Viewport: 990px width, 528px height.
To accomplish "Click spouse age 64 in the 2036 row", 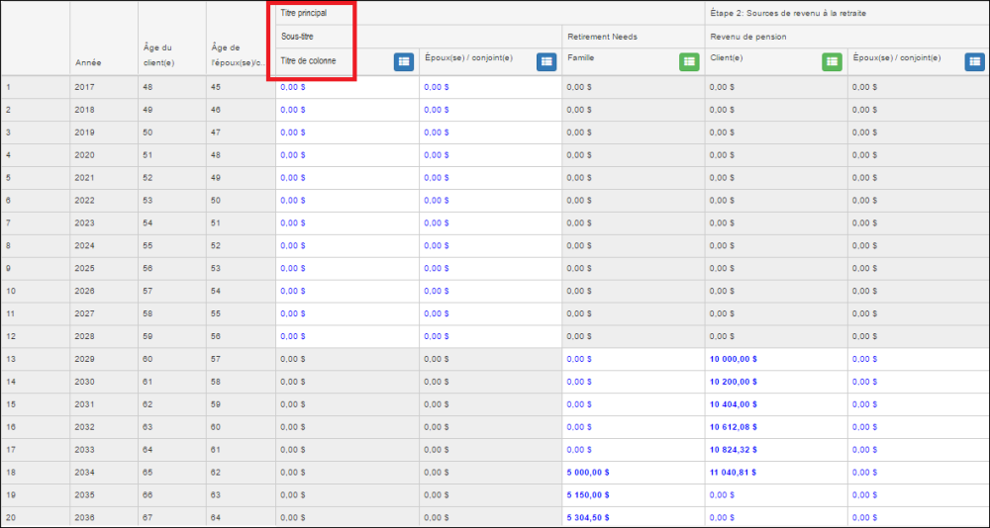I will [x=216, y=517].
